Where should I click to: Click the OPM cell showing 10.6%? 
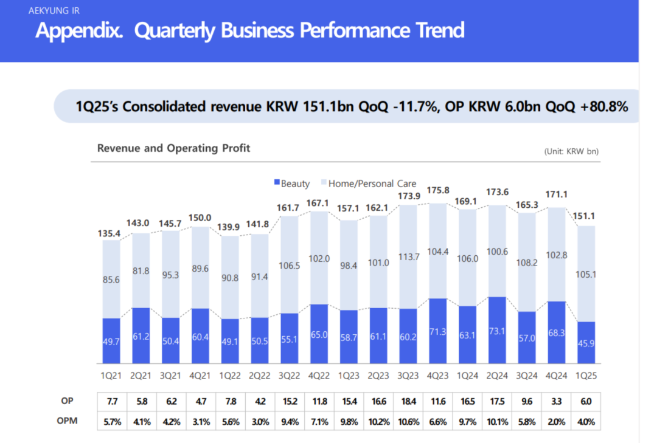(408, 422)
